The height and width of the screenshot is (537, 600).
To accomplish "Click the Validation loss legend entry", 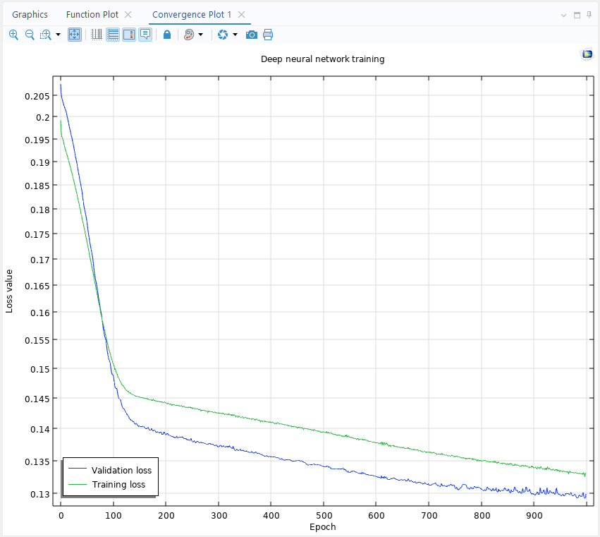I will tap(110, 470).
